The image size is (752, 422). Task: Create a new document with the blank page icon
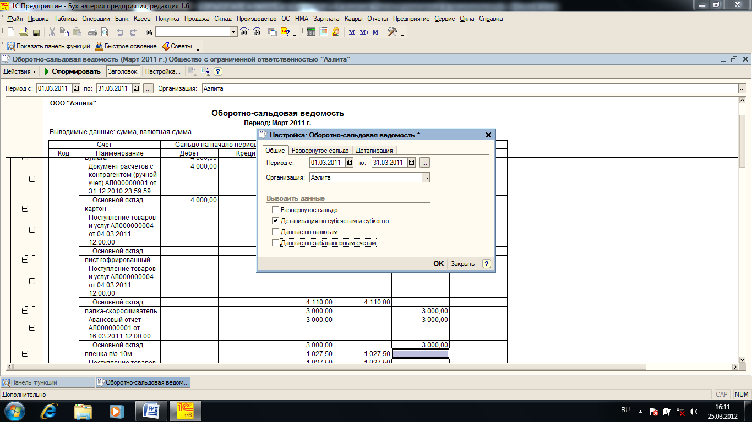pyautogui.click(x=11, y=32)
